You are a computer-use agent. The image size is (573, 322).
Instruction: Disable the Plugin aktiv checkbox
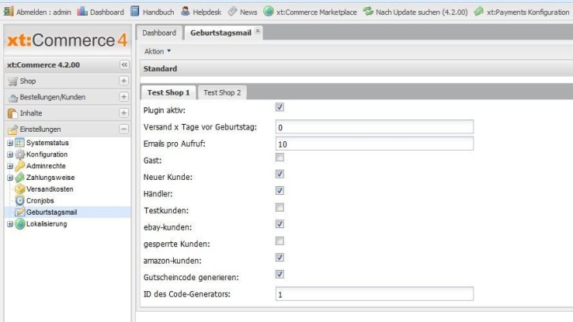point(280,107)
